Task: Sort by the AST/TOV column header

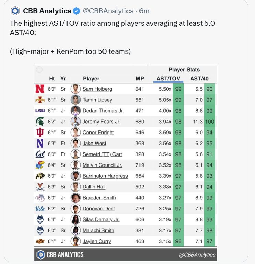Action: pos(168,79)
